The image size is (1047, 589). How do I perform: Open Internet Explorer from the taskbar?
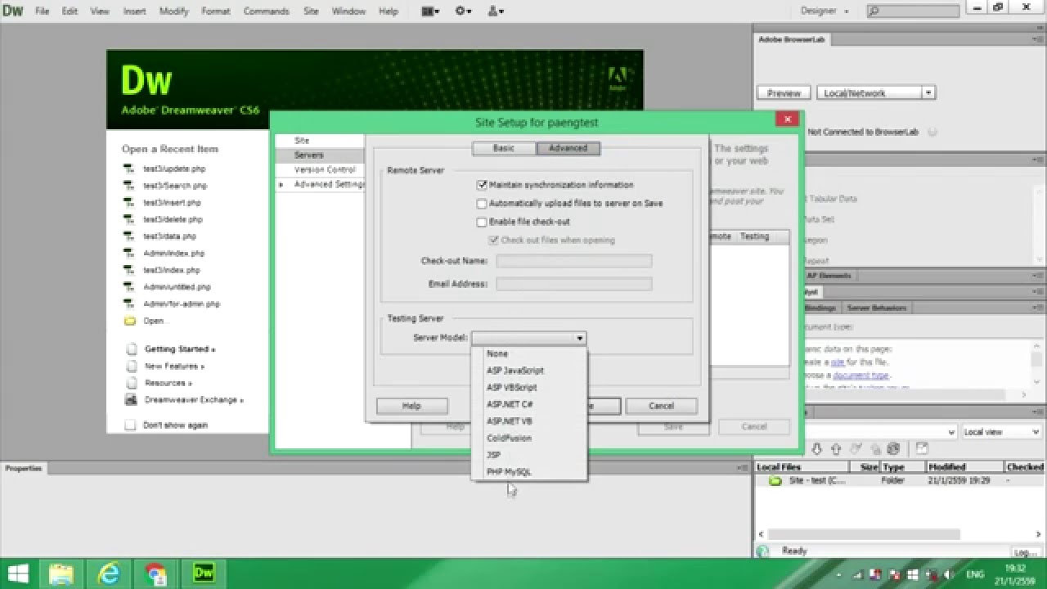pyautogui.click(x=109, y=573)
